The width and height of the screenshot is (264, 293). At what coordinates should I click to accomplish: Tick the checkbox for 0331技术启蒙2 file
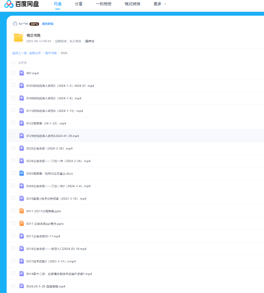13,261
